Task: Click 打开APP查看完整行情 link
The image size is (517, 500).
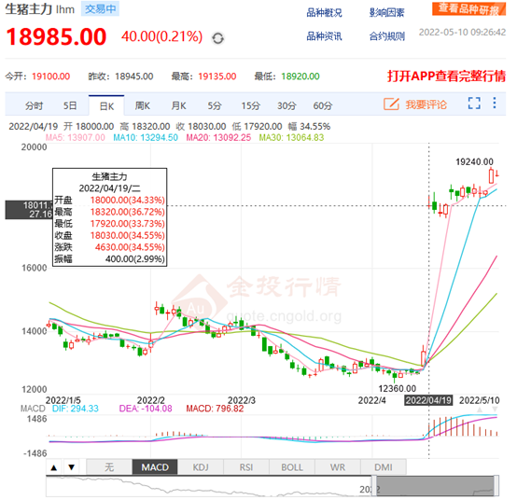Action: point(446,76)
